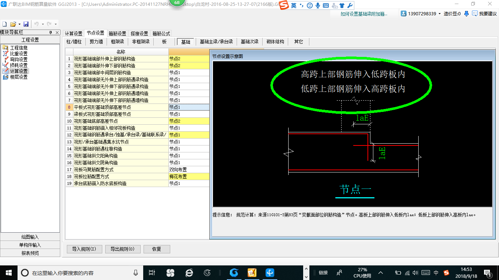Viewport: 499px width, 280px height.
Task: Pin the 模块导航栏 panel
Action: [x=51, y=32]
